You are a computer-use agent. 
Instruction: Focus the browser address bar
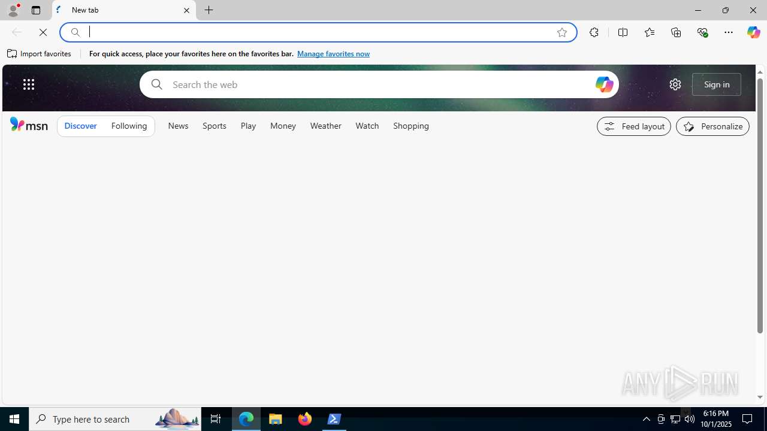318,32
